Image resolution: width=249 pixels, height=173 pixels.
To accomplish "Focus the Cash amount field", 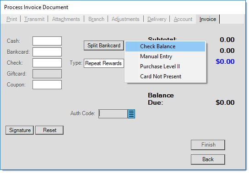I will [47, 41].
